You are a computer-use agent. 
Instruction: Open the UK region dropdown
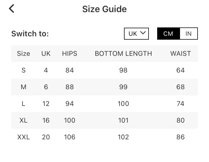pos(136,34)
